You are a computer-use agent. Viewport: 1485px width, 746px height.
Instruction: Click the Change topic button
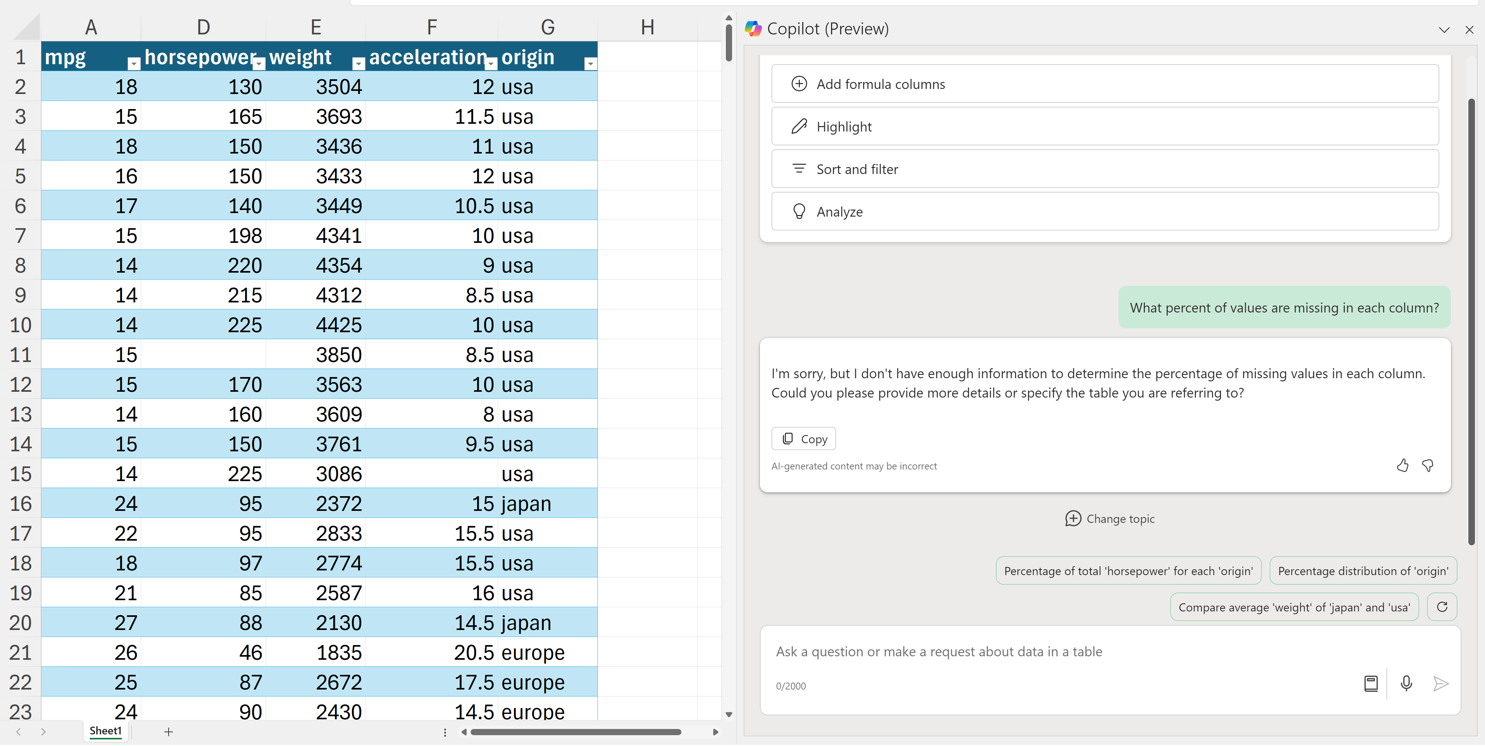point(1109,519)
